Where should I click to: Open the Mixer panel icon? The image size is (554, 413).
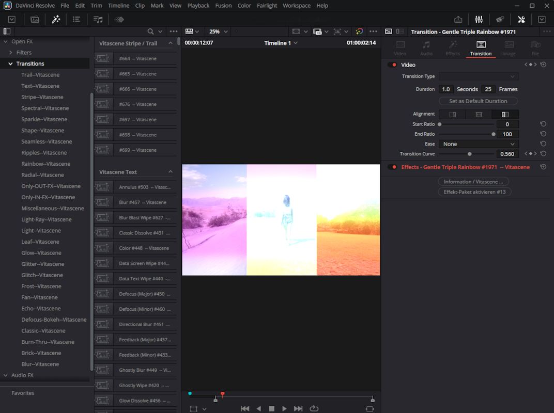point(479,19)
